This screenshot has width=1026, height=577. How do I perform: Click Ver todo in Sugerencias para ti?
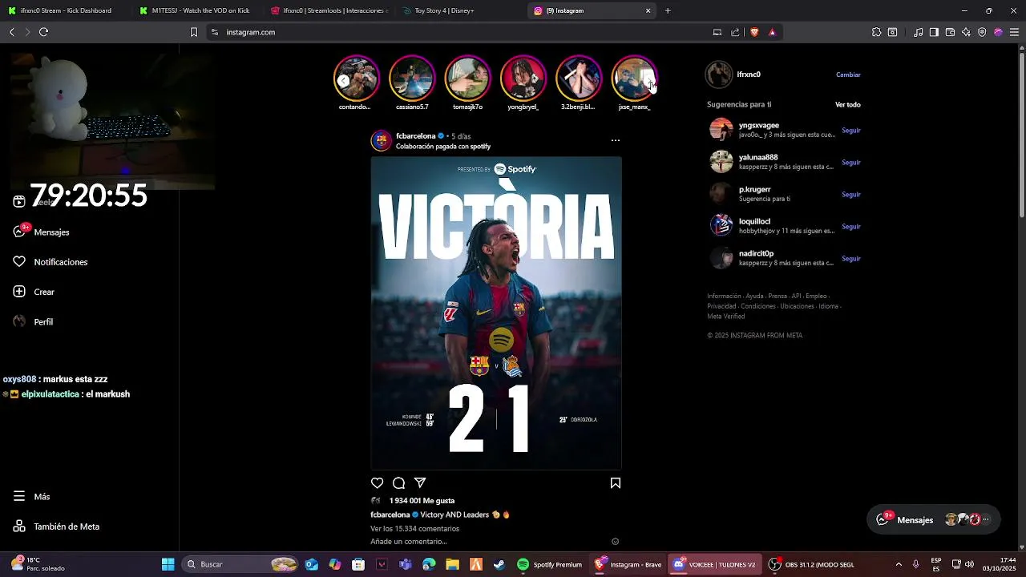pos(848,105)
